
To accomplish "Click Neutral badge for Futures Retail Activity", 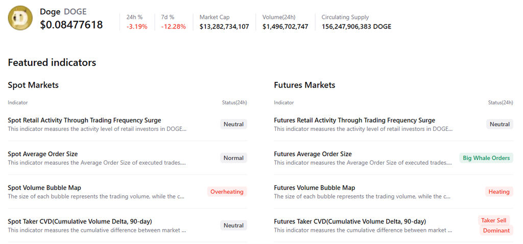I will [500, 124].
